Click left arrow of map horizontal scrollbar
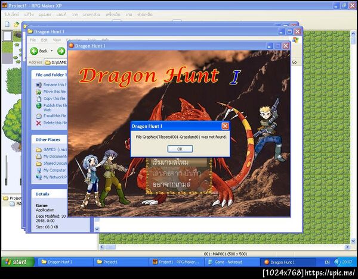 pos(102,247)
